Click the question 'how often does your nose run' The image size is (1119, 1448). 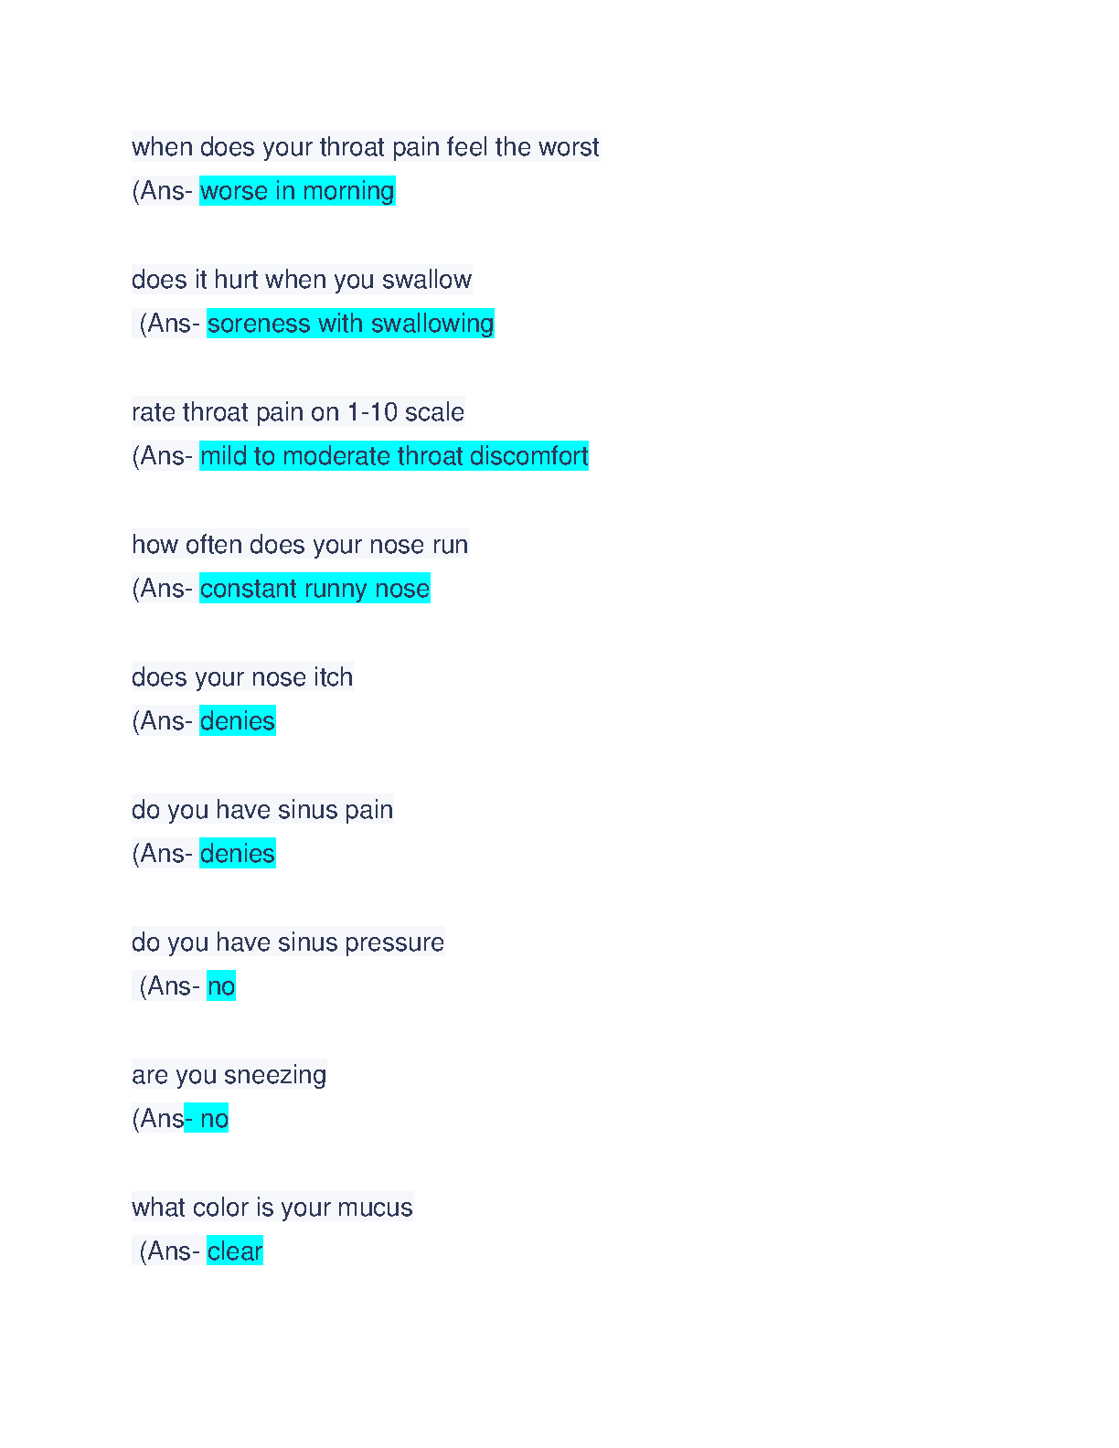[300, 545]
